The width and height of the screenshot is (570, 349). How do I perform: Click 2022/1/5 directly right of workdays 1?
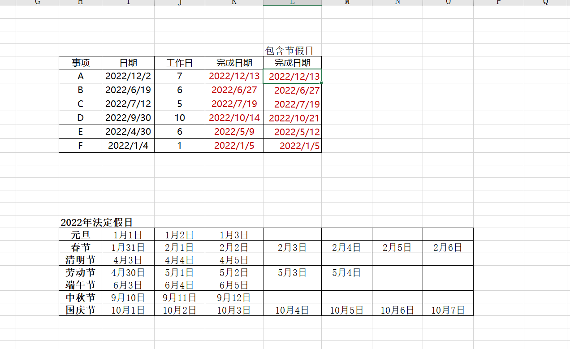tap(234, 146)
